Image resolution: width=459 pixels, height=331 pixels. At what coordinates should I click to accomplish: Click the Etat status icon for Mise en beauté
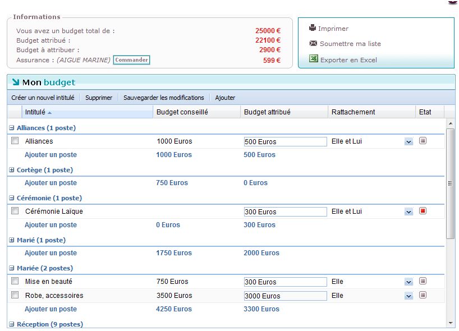click(x=423, y=281)
